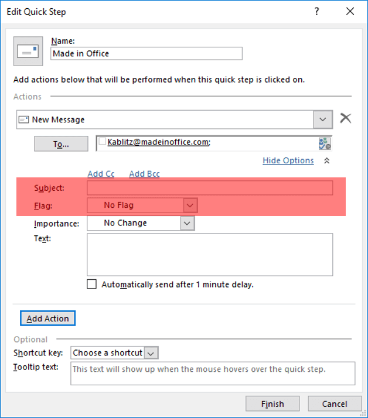Click the Tooltip text input box
The height and width of the screenshot is (418, 368).
tap(213, 374)
